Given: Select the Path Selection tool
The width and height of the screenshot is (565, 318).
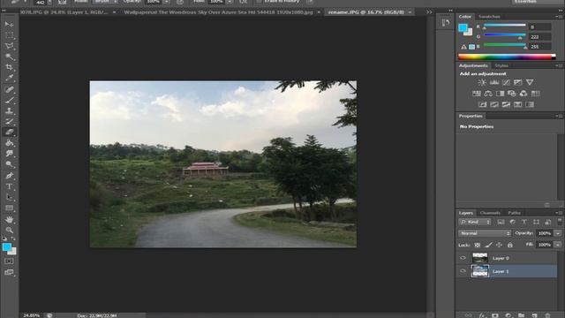Looking at the screenshot, I should [10, 197].
